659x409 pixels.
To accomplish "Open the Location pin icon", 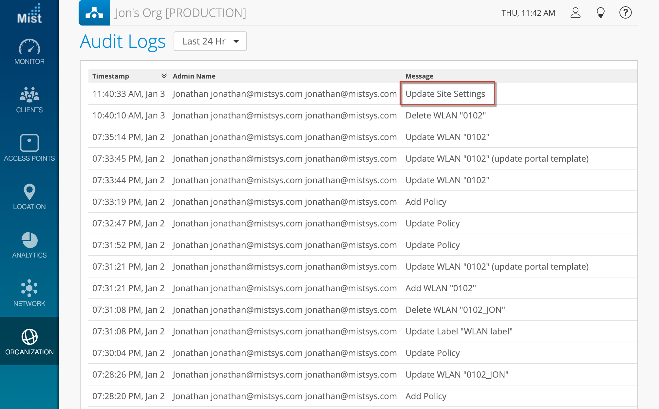I will point(29,191).
